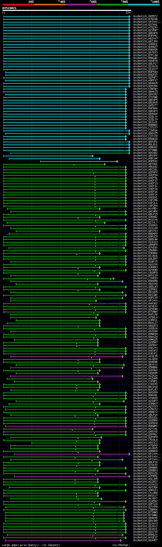Click the UniRef100_Q1G7I5 label

pyautogui.click(x=145, y=532)
